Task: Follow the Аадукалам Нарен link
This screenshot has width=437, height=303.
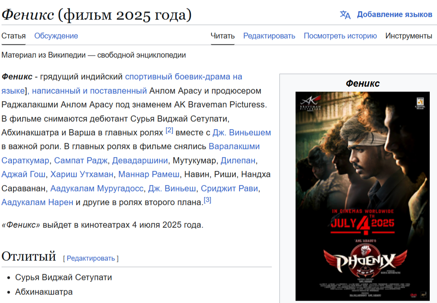Action: point(37,202)
